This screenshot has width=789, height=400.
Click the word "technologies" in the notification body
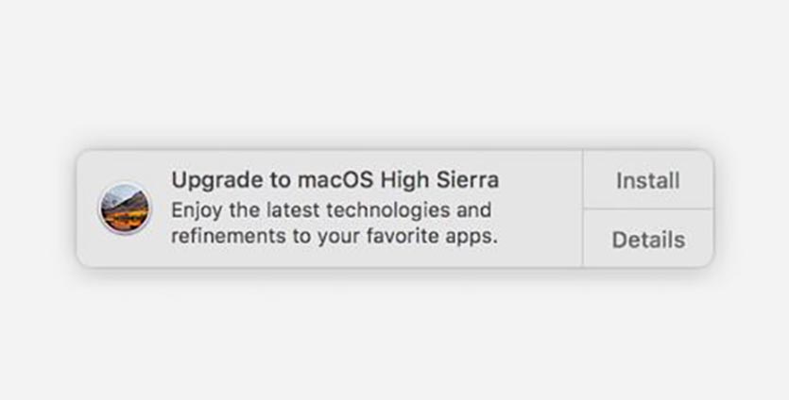click(388, 210)
